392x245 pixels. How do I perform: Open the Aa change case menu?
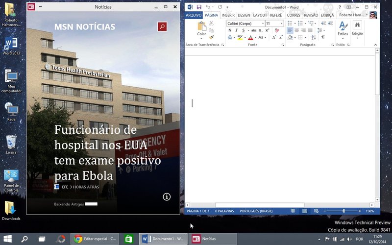click(x=262, y=37)
